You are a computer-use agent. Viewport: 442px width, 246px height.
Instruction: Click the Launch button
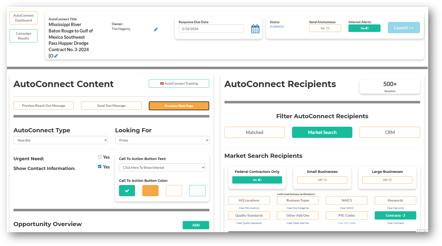coord(403,27)
